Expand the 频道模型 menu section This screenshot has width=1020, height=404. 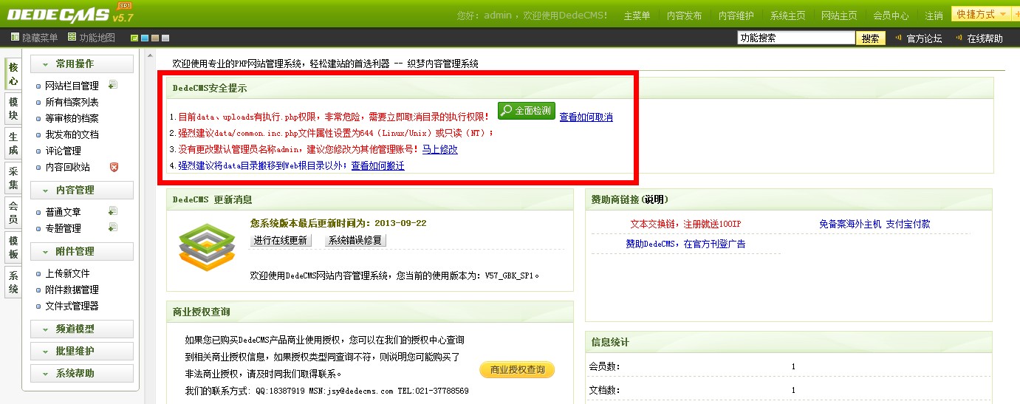(82, 329)
